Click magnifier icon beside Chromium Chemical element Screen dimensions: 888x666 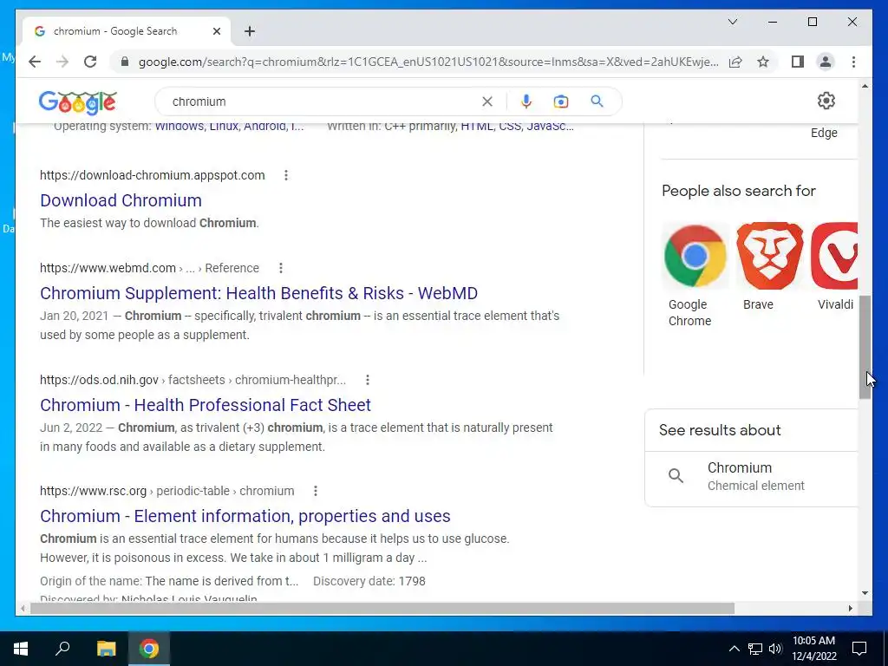click(676, 476)
